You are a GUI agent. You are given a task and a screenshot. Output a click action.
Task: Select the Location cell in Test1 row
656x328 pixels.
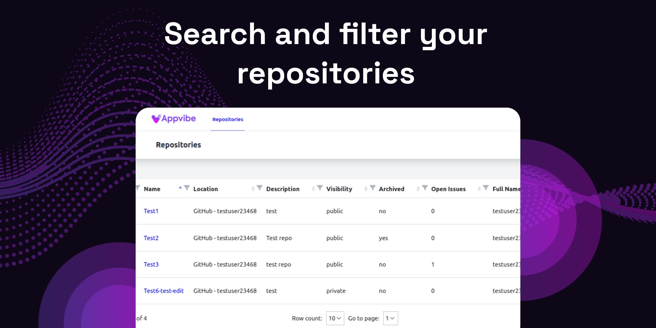tap(225, 211)
